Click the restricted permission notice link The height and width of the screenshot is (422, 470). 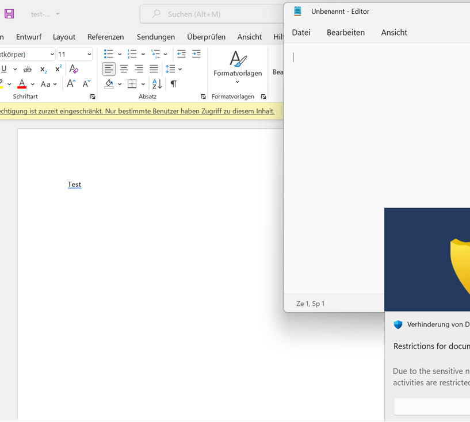point(137,111)
